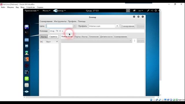Open the Помощь menu
This screenshot has height=104, width=185.
pos(82,21)
